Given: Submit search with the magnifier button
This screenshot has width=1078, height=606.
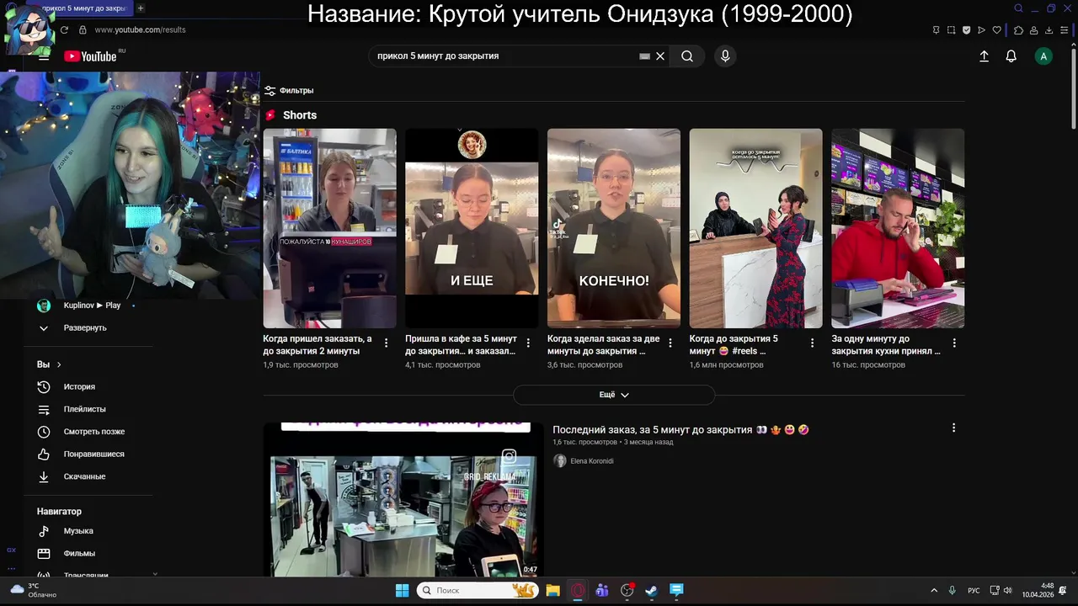Looking at the screenshot, I should pos(687,56).
